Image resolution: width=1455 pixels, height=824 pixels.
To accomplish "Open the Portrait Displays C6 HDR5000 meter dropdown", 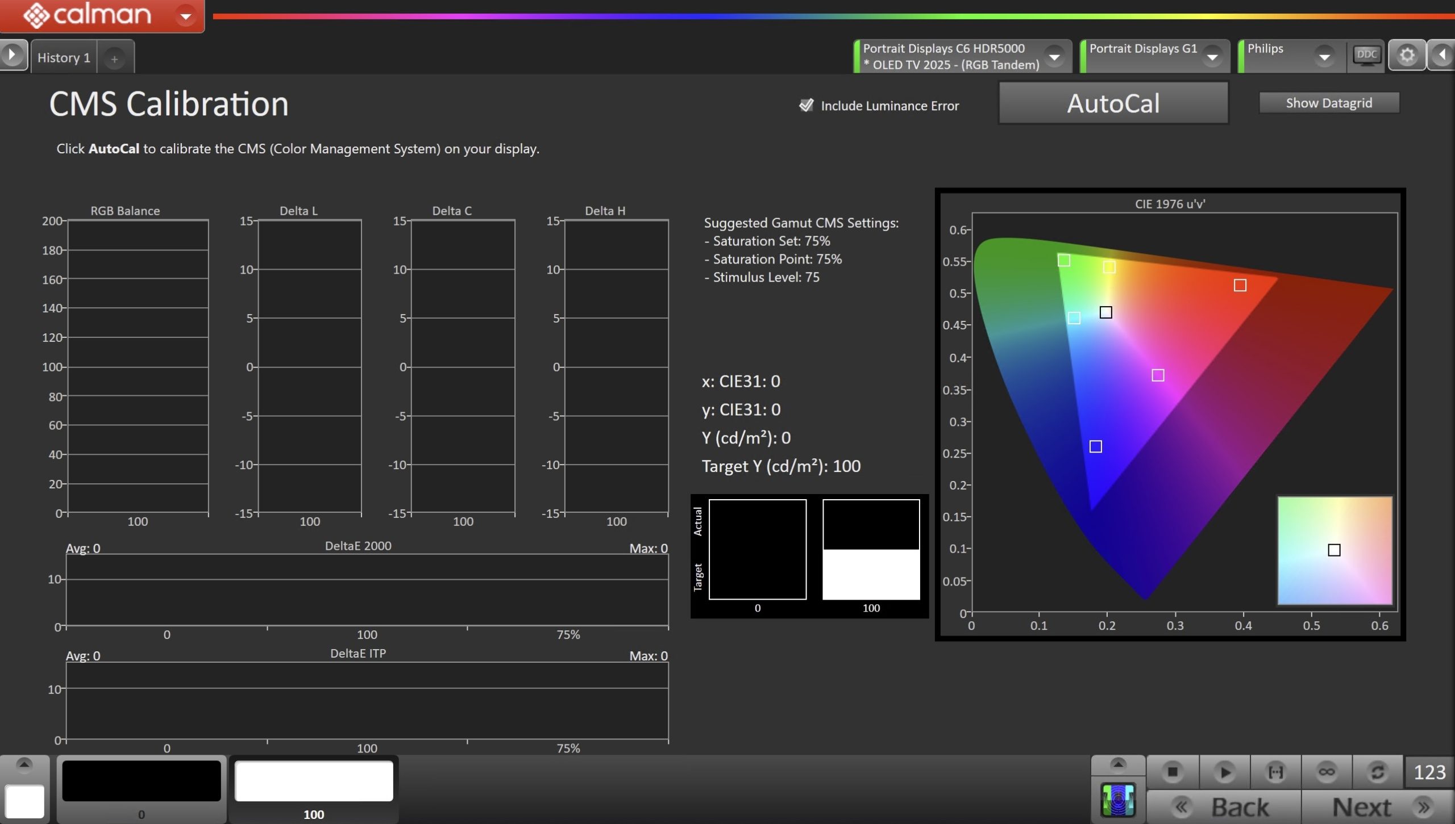I will coord(1054,57).
